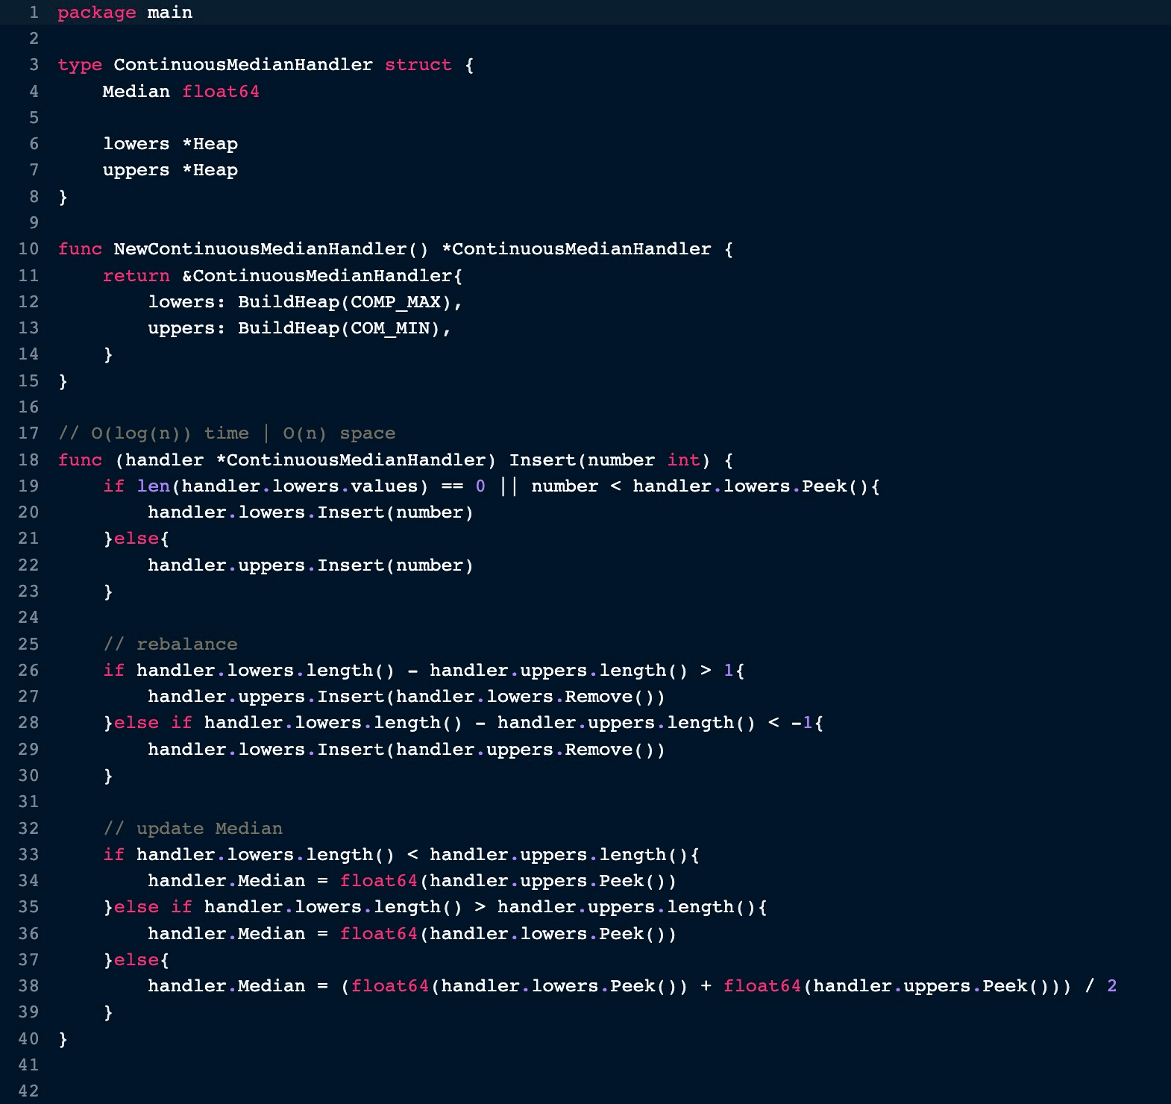
Task: Click the 'lowers' field on line 6
Action: 136,144
